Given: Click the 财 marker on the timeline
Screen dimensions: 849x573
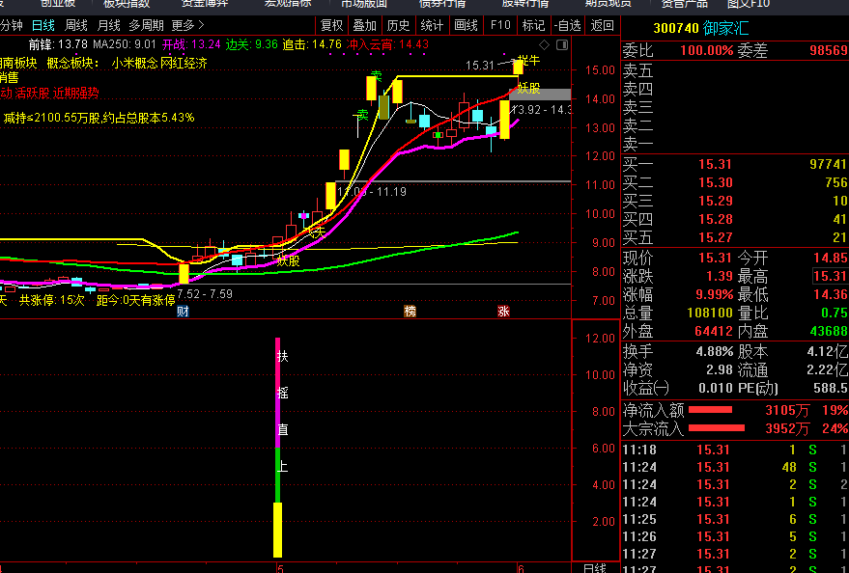Looking at the screenshot, I should [x=182, y=312].
